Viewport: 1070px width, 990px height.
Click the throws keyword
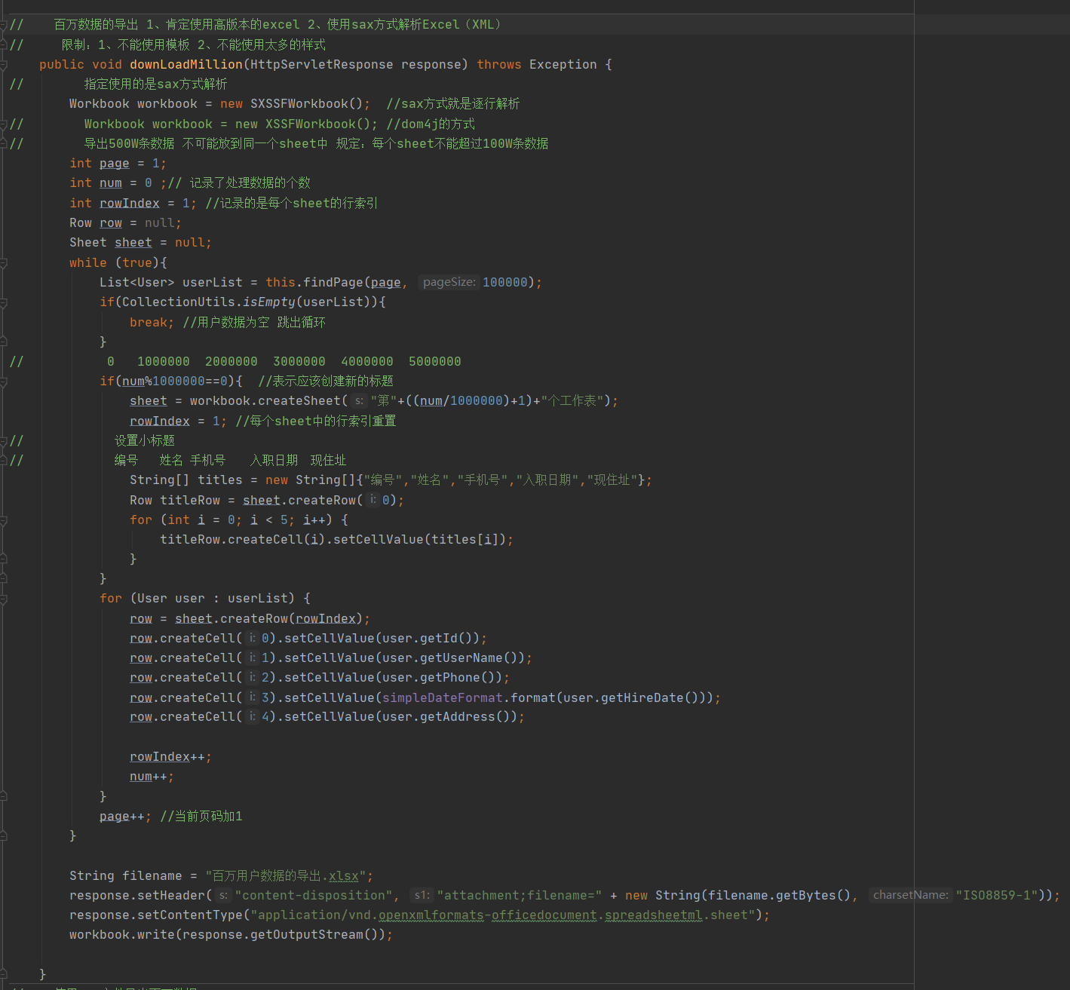[499, 65]
